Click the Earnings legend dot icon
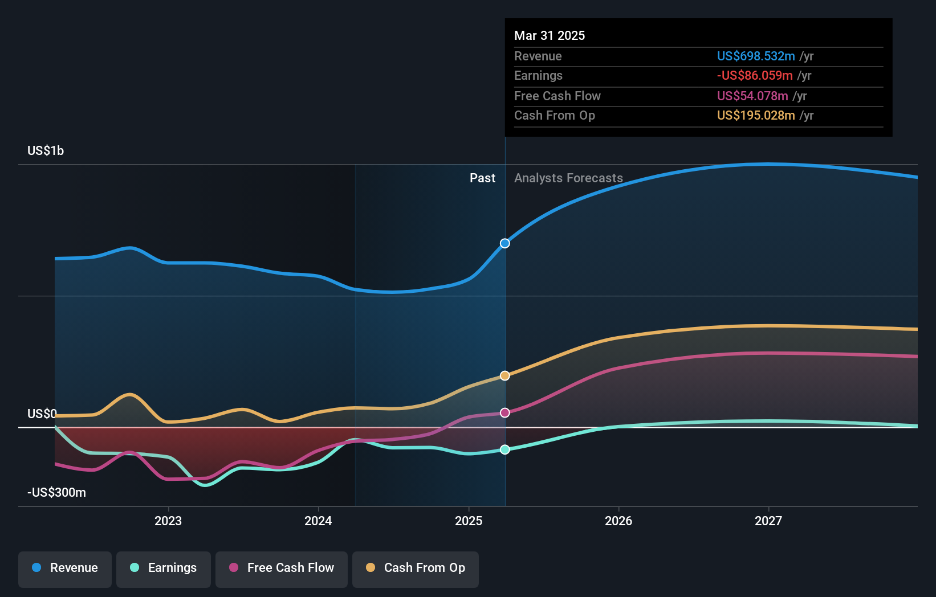 click(133, 568)
